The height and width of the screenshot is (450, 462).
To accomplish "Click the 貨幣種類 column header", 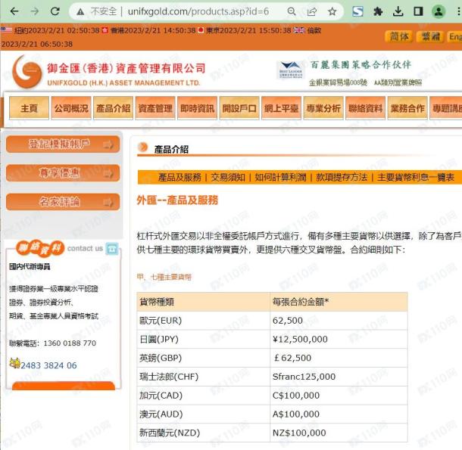I will click(203, 302).
